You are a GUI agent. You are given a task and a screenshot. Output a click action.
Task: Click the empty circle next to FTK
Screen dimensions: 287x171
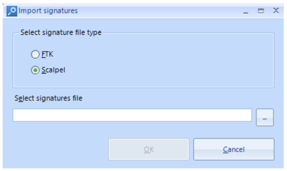coord(35,54)
